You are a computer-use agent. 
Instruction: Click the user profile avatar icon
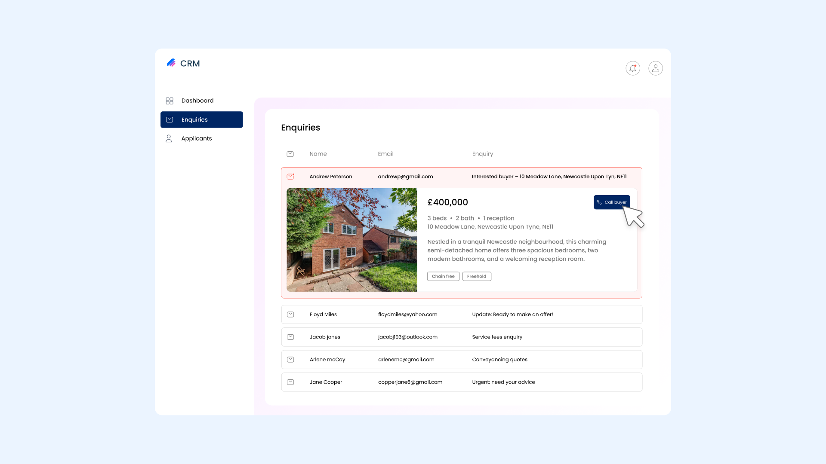click(655, 68)
